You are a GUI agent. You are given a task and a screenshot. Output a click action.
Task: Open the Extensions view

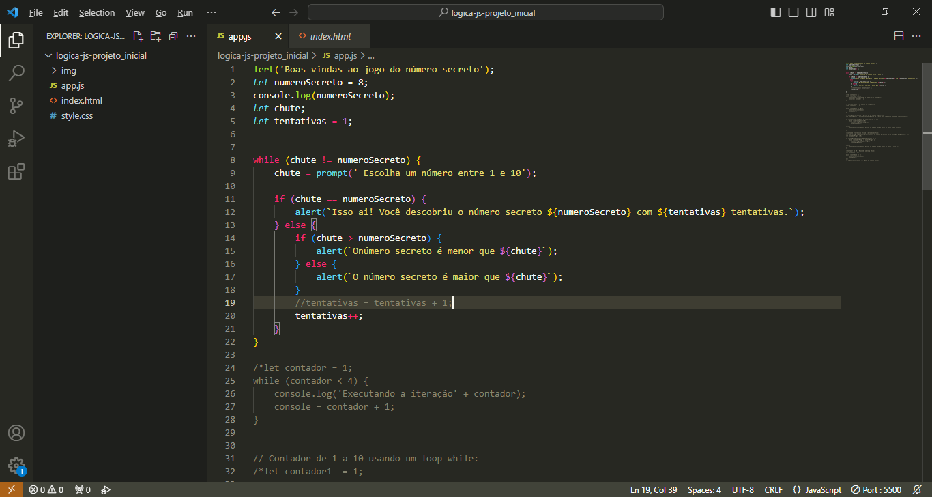(x=16, y=171)
